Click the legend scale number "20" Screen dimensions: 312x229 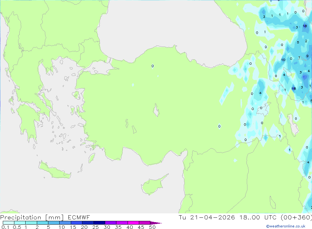pos(84,227)
